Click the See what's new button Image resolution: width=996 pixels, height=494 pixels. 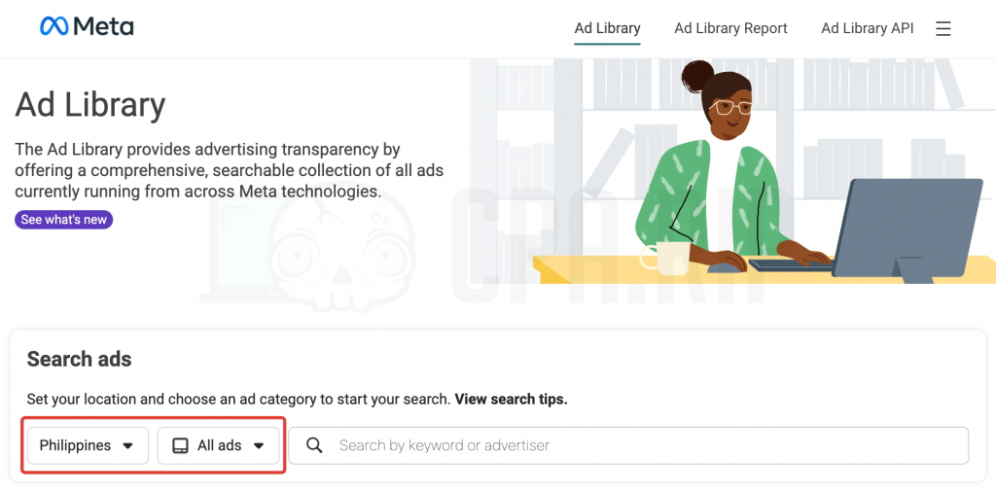click(x=63, y=220)
